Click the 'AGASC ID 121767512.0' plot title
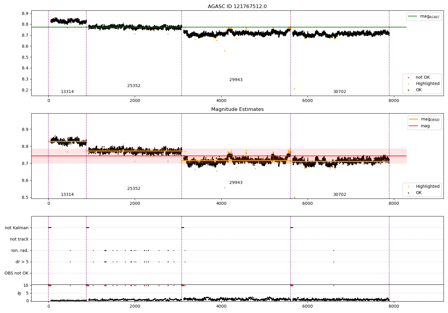Image resolution: width=448 pixels, height=313 pixels. (x=237, y=7)
